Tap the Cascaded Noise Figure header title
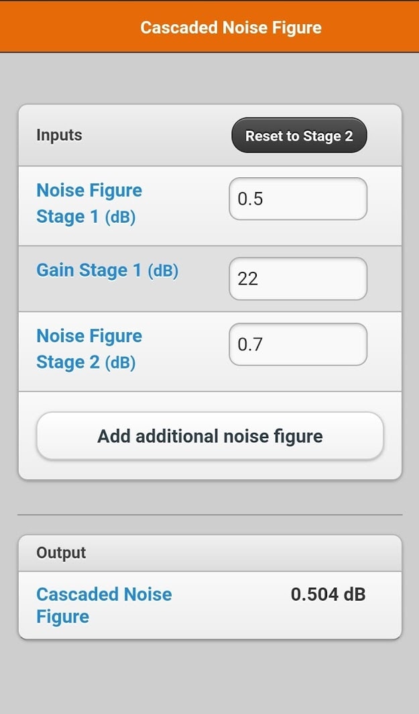The width and height of the screenshot is (419, 714). [231, 28]
